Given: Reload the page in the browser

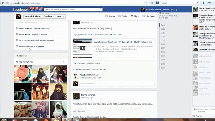Looking at the screenshot, I should [152, 3].
